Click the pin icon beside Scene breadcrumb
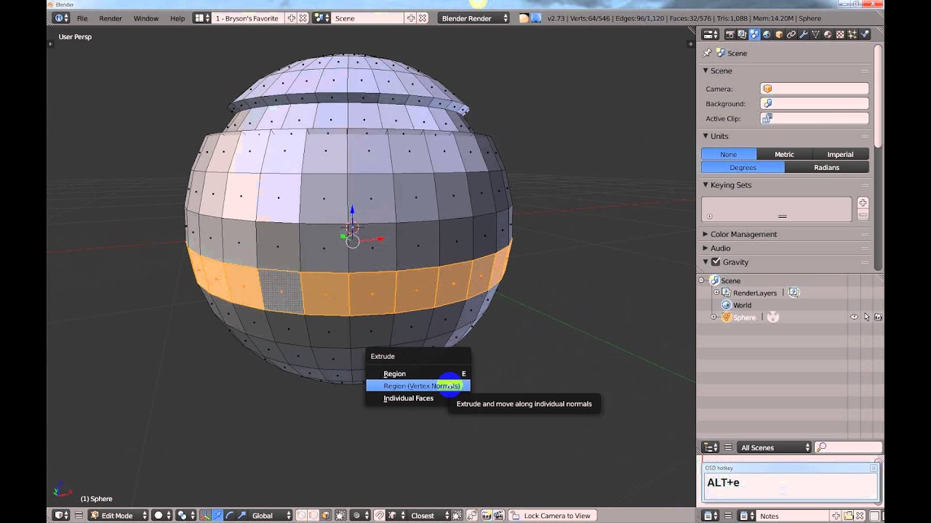The height and width of the screenshot is (523, 931). [706, 53]
